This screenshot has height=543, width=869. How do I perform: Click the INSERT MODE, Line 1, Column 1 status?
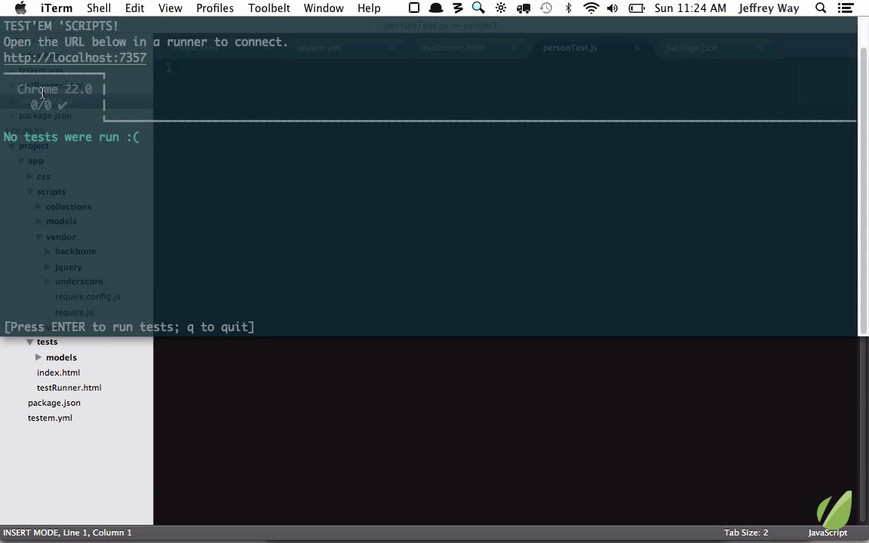tap(67, 532)
